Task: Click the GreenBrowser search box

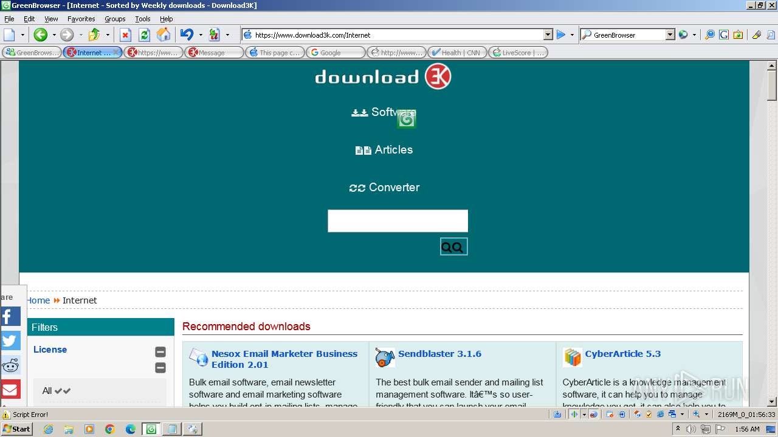Action: pos(628,35)
